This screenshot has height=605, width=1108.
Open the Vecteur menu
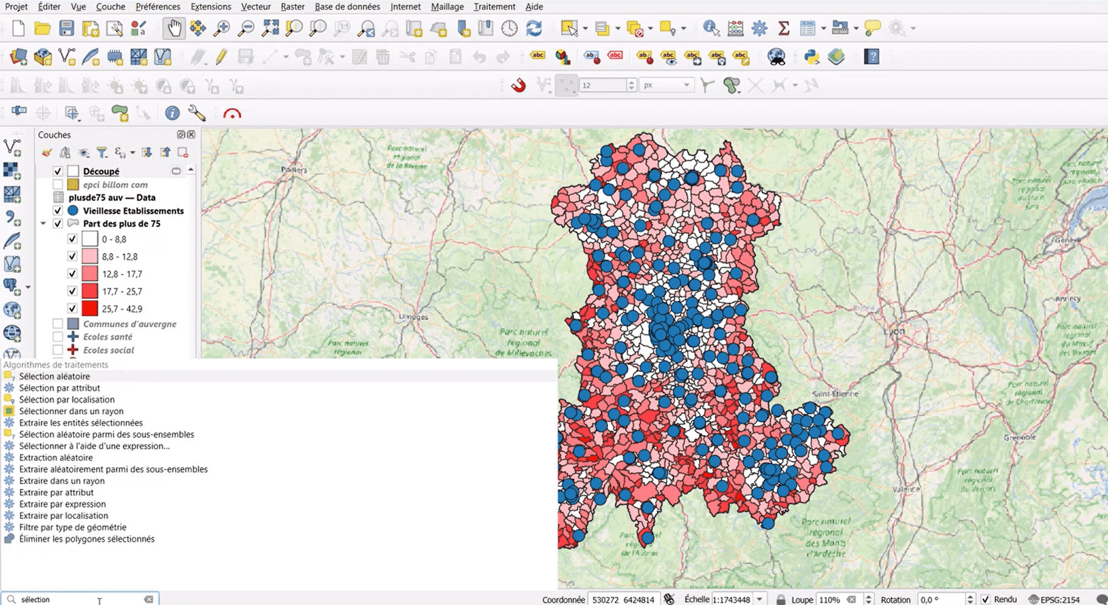point(256,7)
